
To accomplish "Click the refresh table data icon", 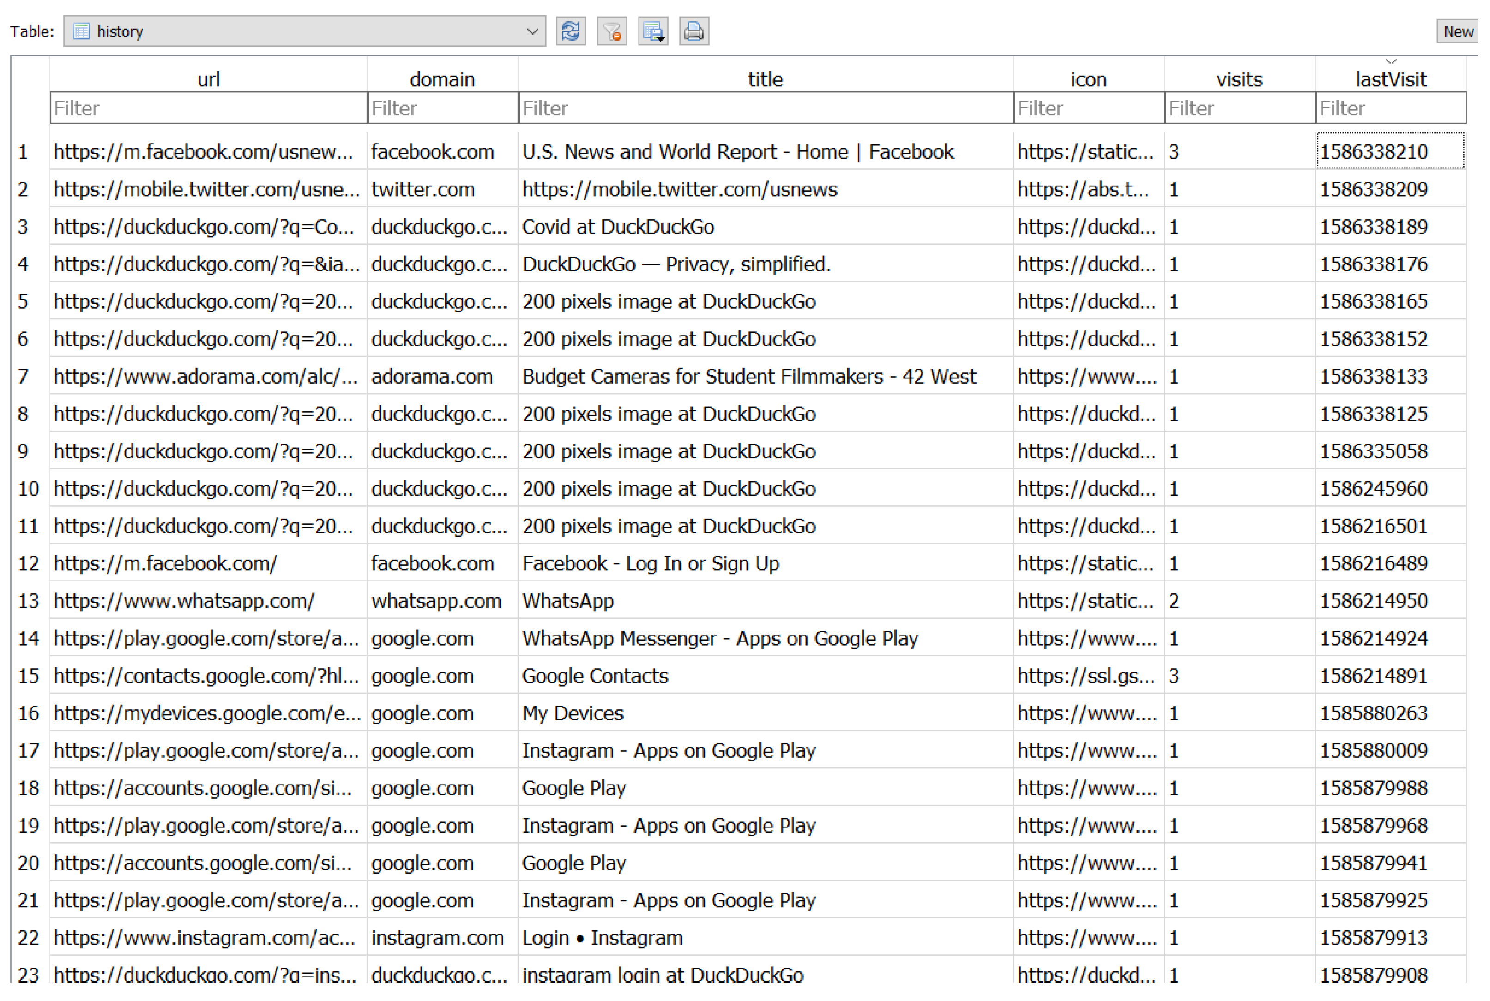I will pos(570,31).
